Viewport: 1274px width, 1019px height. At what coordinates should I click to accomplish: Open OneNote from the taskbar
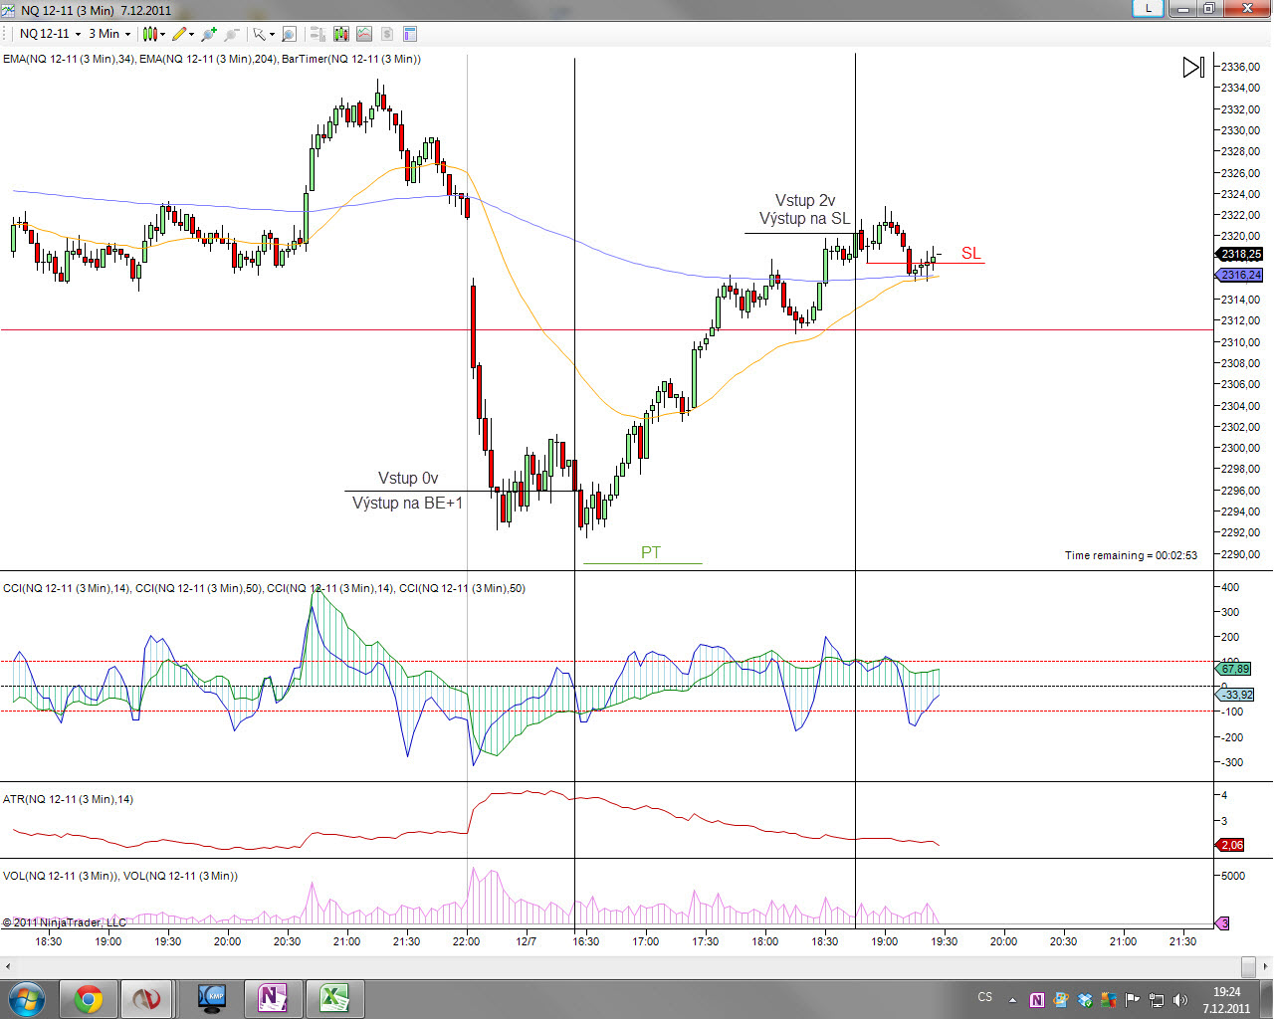coord(272,998)
